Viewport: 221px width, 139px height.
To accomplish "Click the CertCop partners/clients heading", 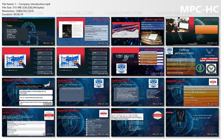I will click(x=184, y=51).
